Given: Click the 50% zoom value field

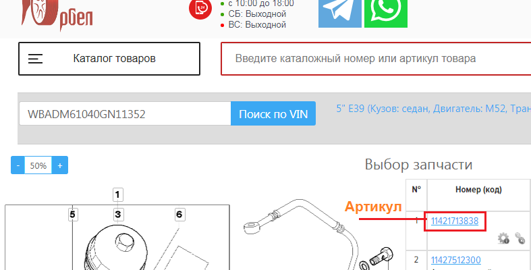Looking at the screenshot, I should tap(38, 165).
